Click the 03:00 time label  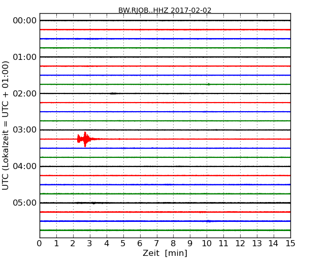pyautogui.click(x=25, y=129)
